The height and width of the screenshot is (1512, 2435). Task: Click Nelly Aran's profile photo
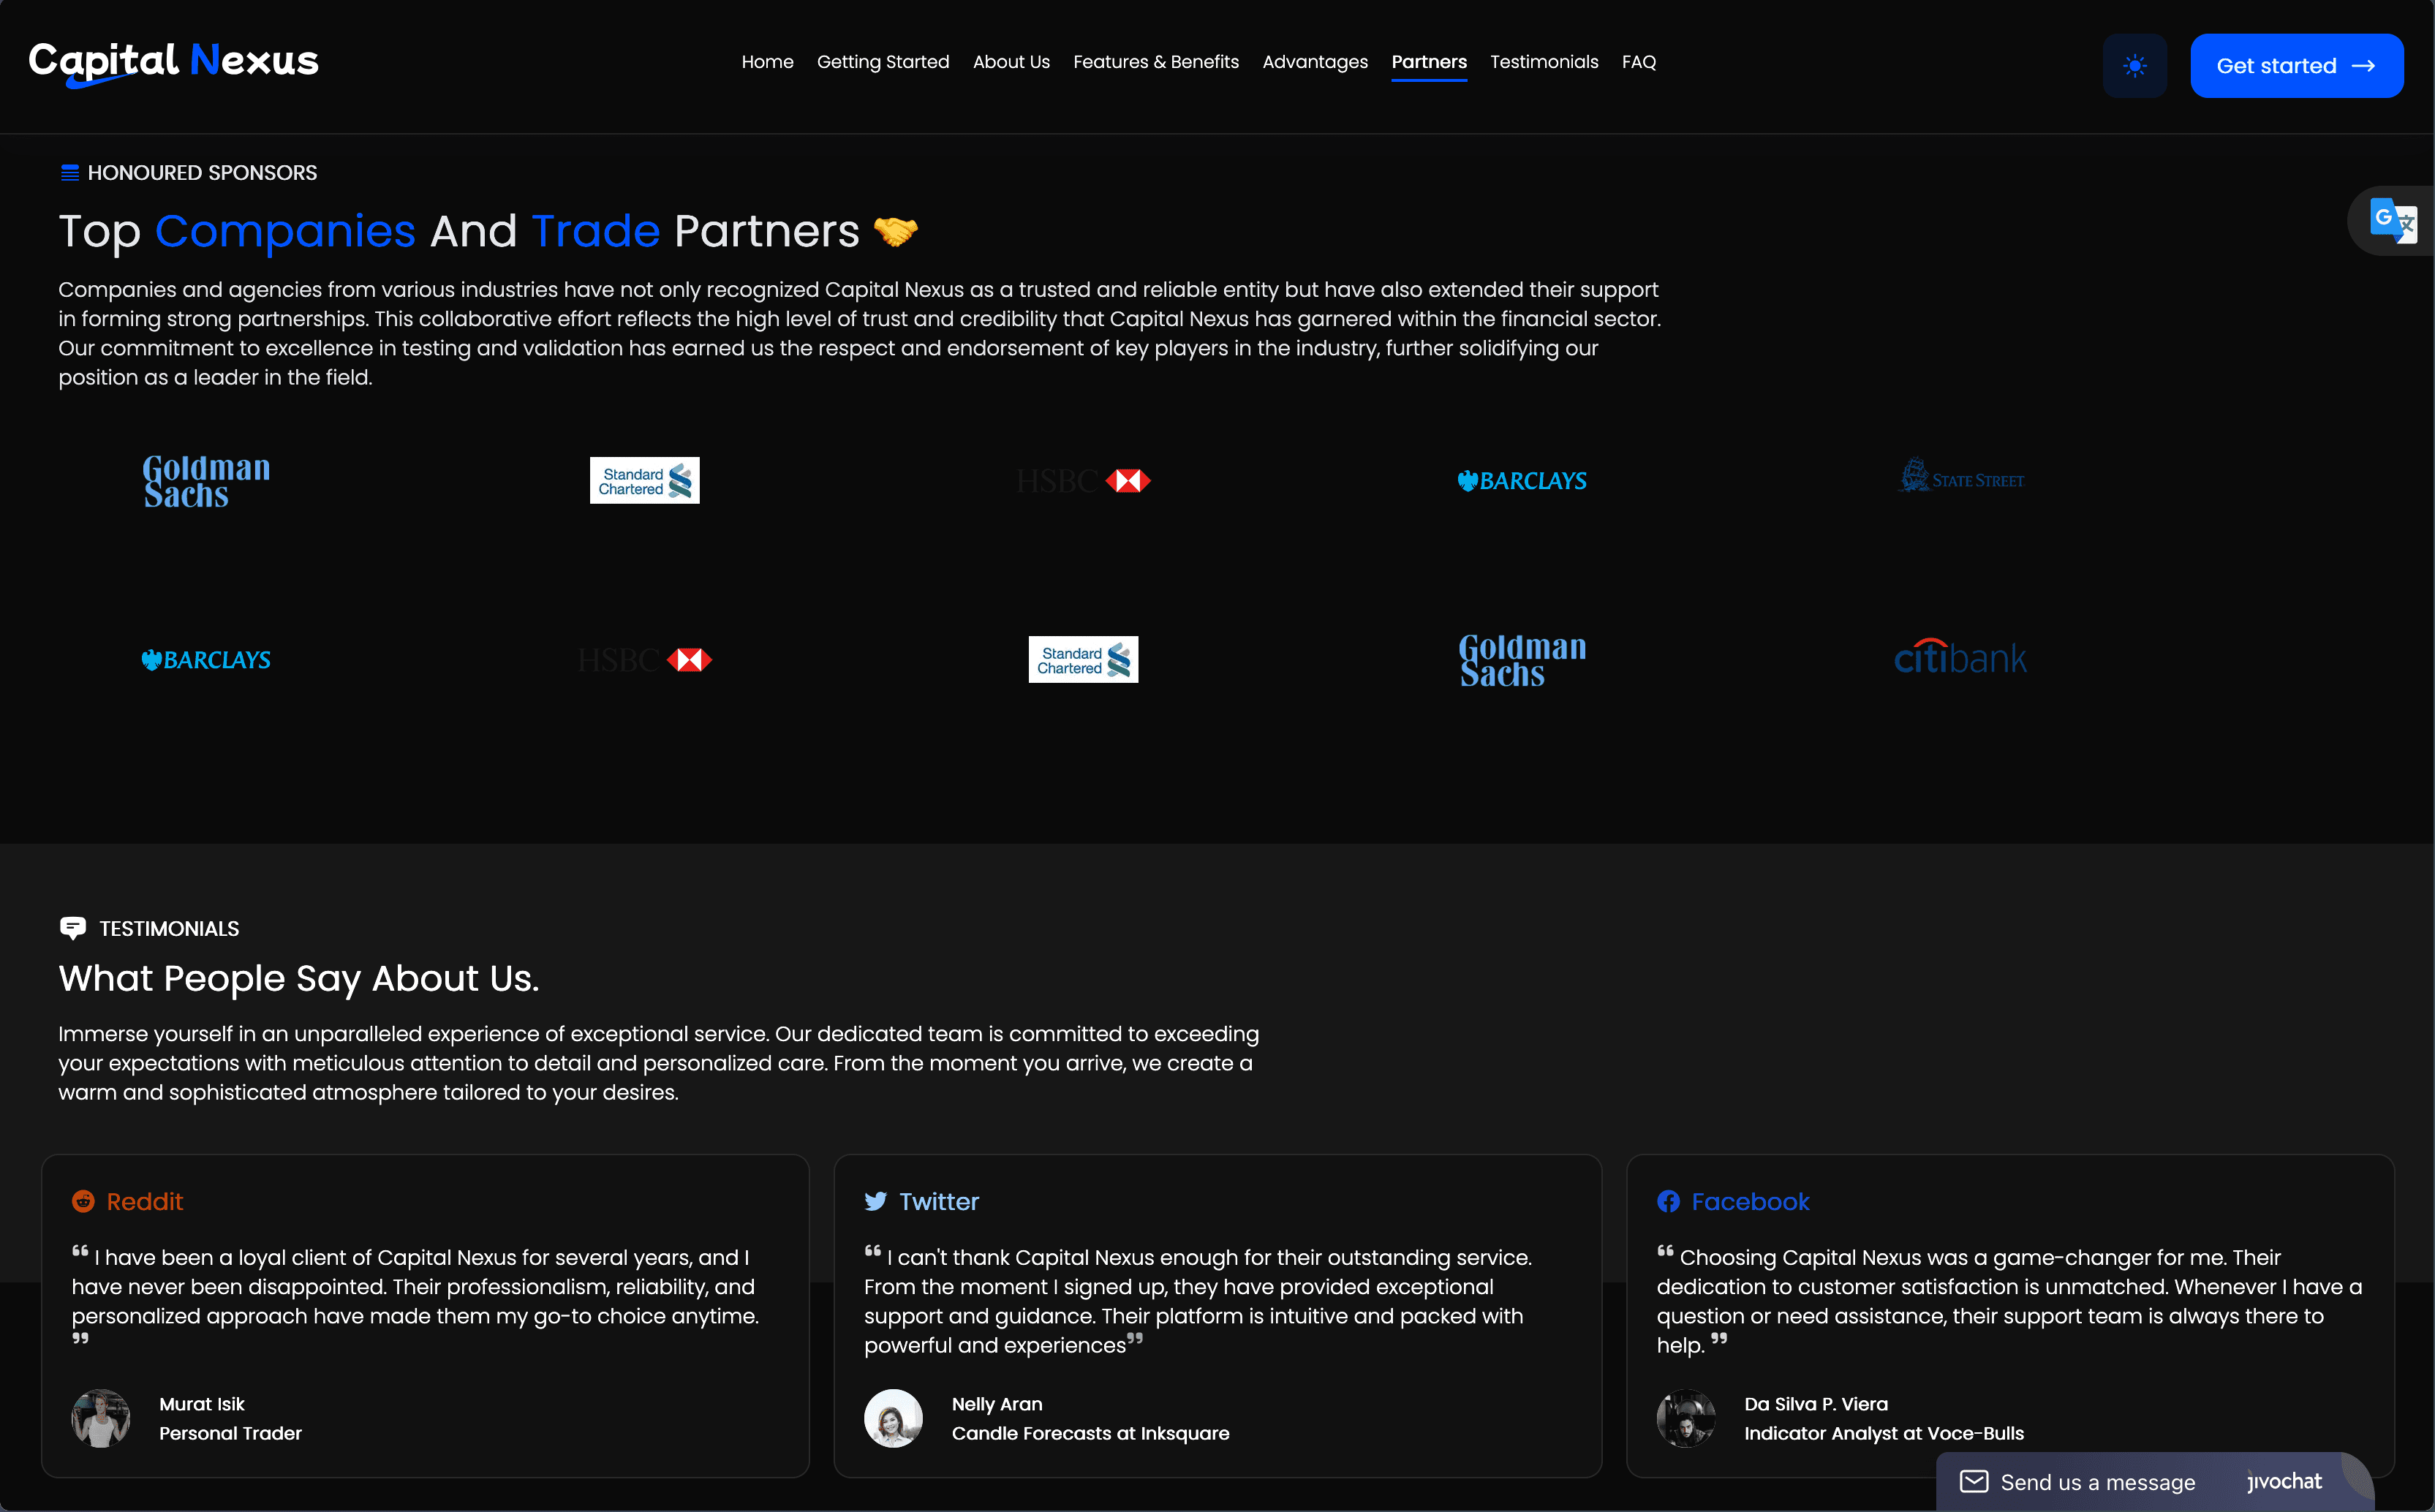coord(893,1418)
